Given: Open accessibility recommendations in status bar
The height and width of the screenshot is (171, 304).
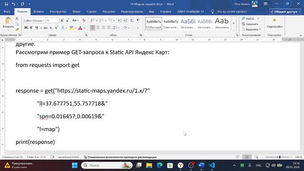Looking at the screenshot, I should tap(120, 157).
